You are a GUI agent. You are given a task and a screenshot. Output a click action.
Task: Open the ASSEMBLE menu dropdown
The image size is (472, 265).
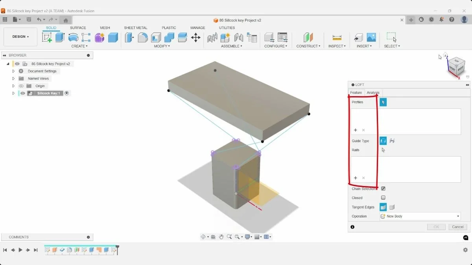[232, 46]
